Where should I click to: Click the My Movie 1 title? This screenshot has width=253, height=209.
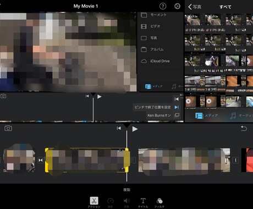86,6
